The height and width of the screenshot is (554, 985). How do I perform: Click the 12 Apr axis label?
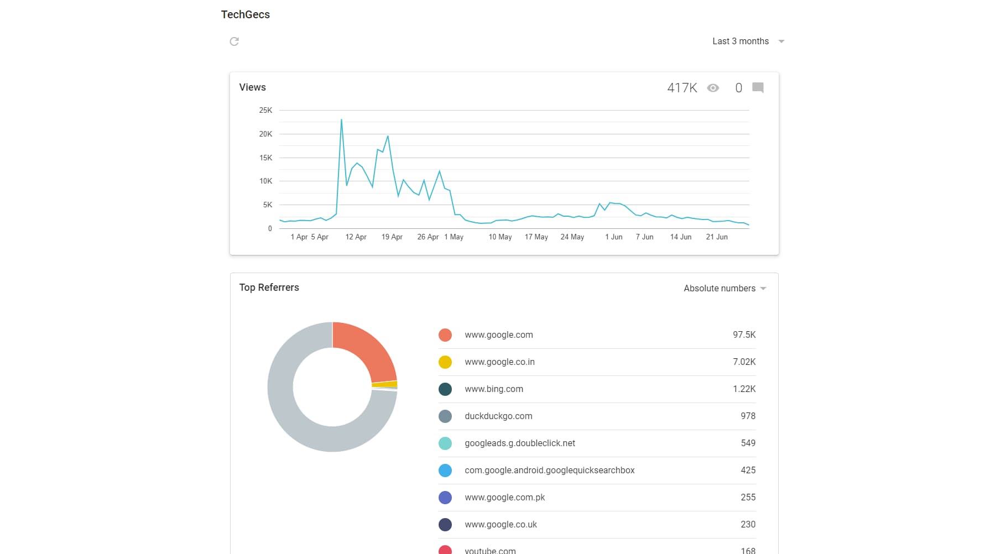(x=356, y=237)
